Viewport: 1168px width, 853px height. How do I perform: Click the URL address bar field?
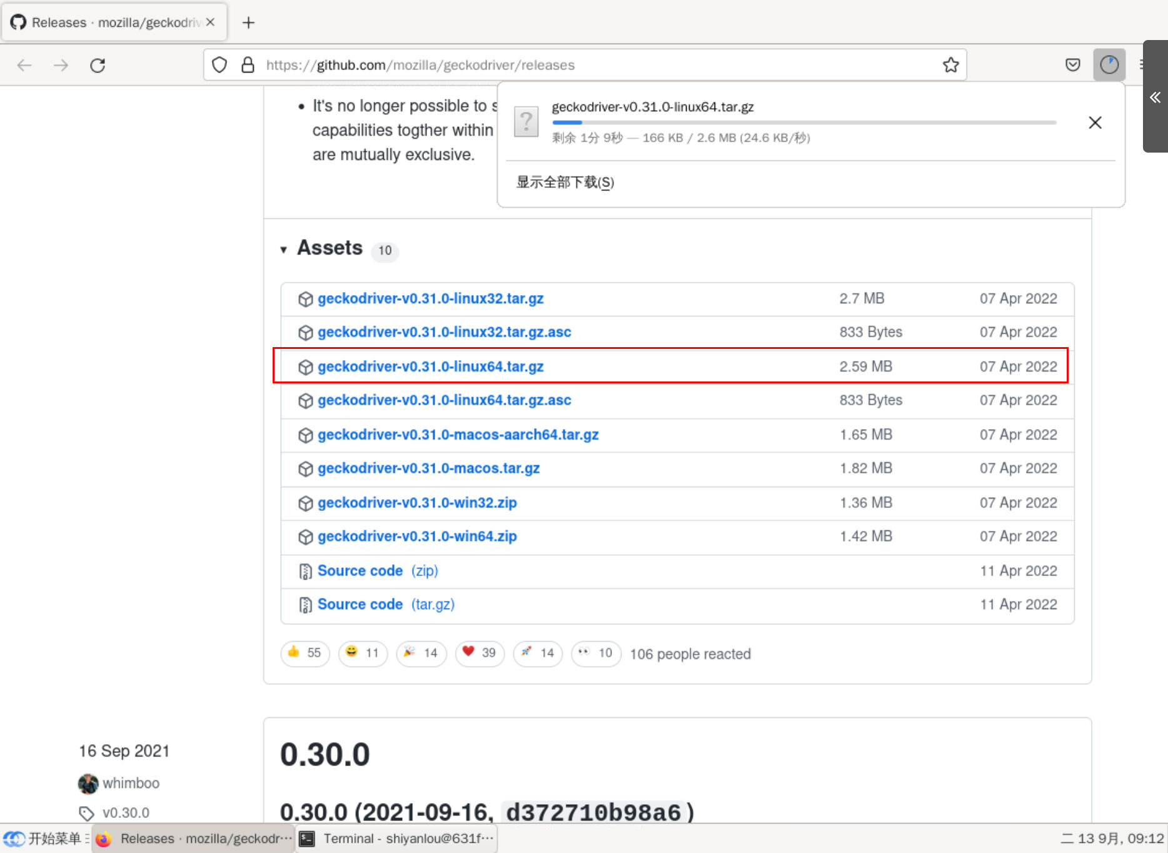[x=585, y=65]
